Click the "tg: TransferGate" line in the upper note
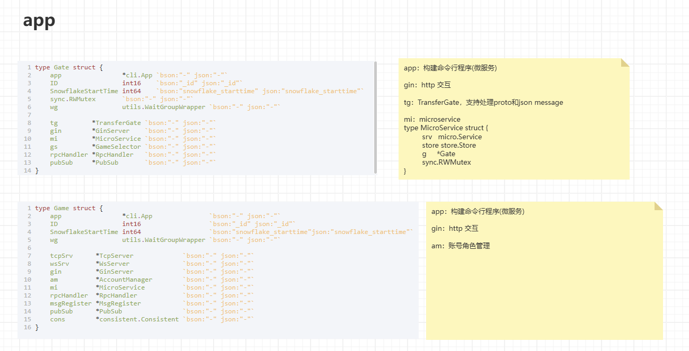Viewport: 689px width, 351px height. [483, 102]
